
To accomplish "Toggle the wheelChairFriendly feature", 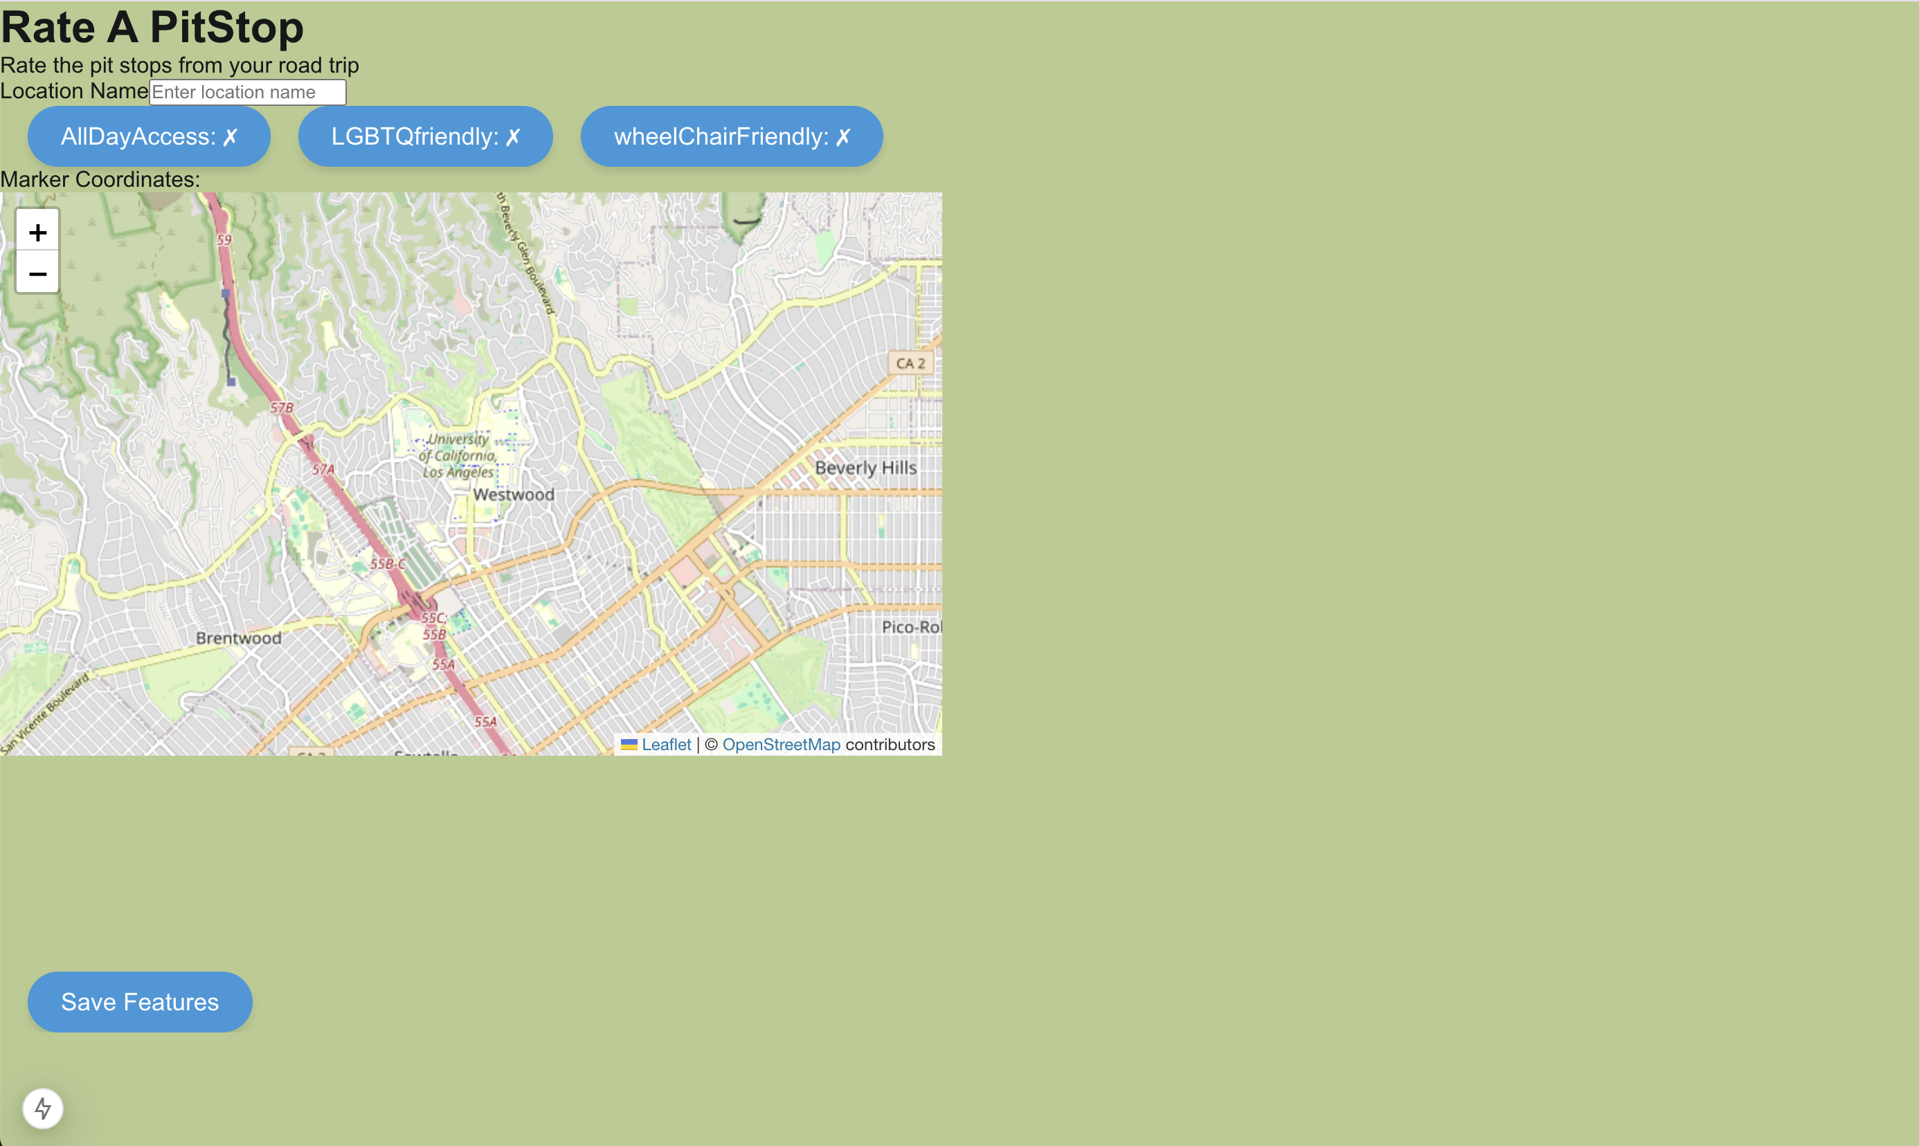I will pos(731,137).
